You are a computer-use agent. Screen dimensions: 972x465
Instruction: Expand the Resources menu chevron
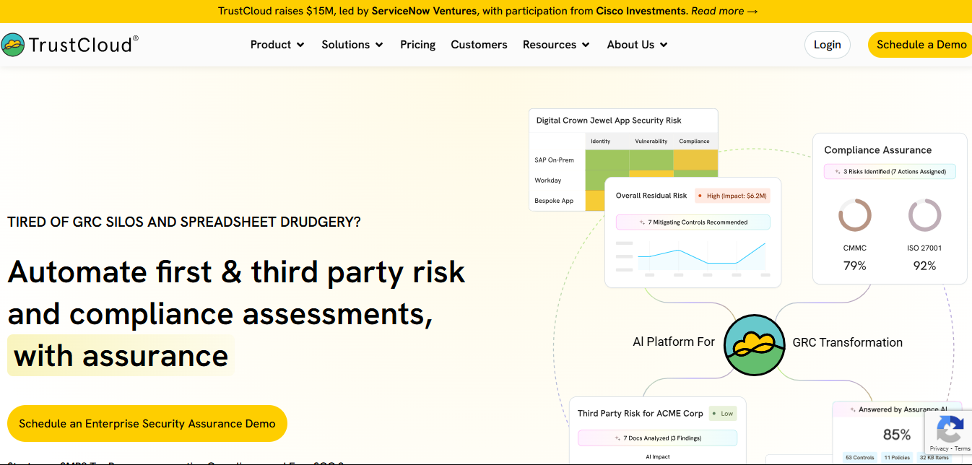[586, 45]
